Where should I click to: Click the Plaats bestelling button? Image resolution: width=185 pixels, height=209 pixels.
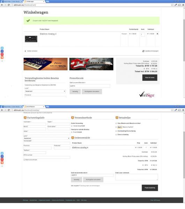click(x=150, y=188)
